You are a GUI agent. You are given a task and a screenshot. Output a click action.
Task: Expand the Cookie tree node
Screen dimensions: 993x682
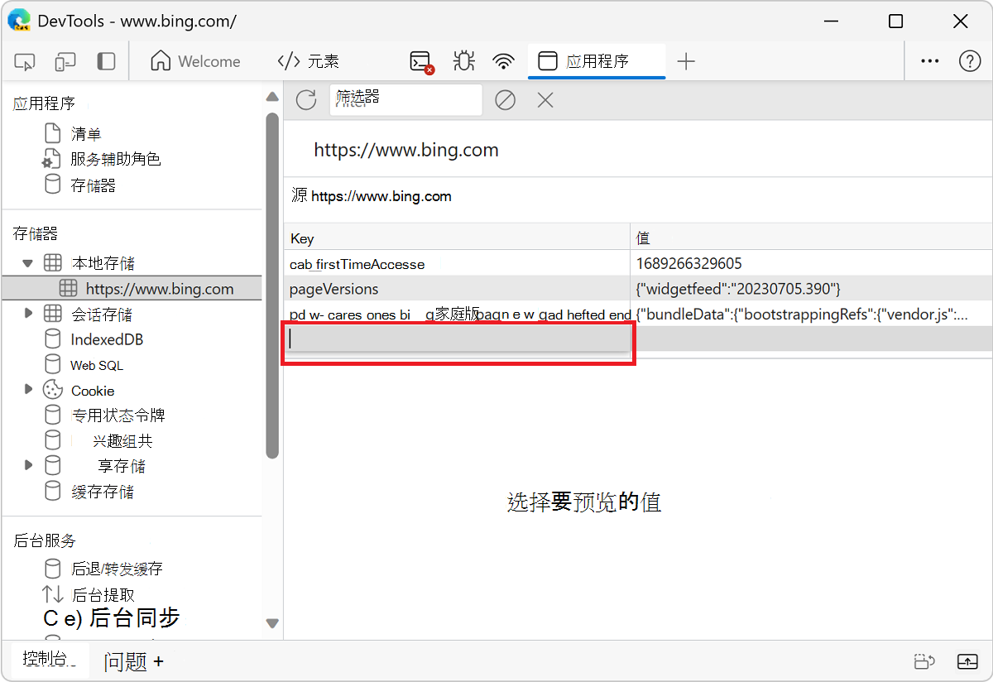(27, 389)
